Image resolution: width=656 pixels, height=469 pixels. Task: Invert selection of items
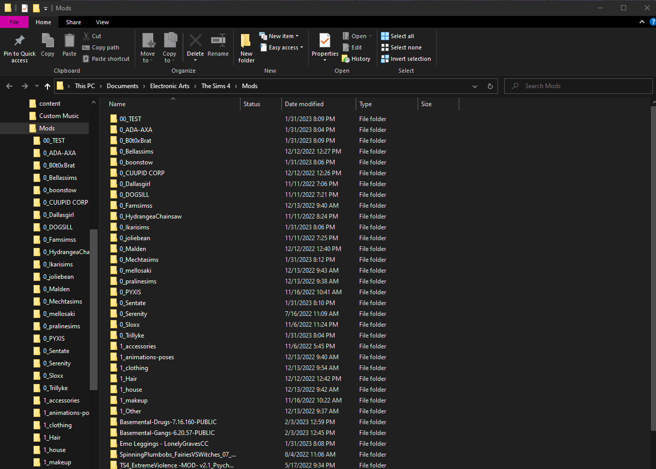pos(406,59)
